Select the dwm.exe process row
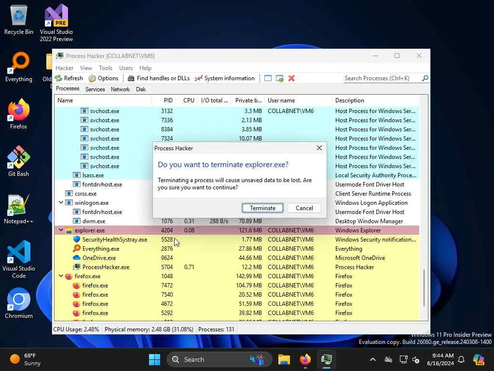This screenshot has height=371, width=494. click(x=237, y=221)
